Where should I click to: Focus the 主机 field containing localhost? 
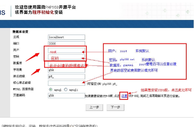pos(67,37)
